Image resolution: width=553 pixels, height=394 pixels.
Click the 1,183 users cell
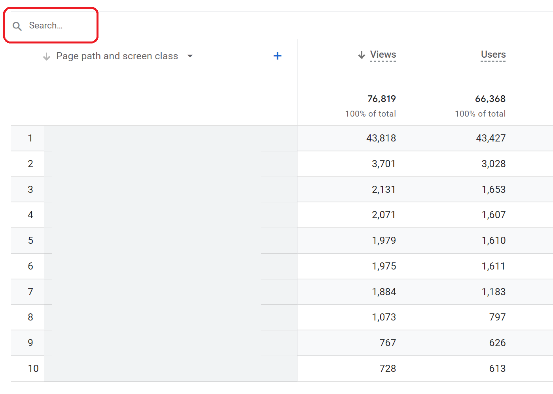(x=494, y=292)
